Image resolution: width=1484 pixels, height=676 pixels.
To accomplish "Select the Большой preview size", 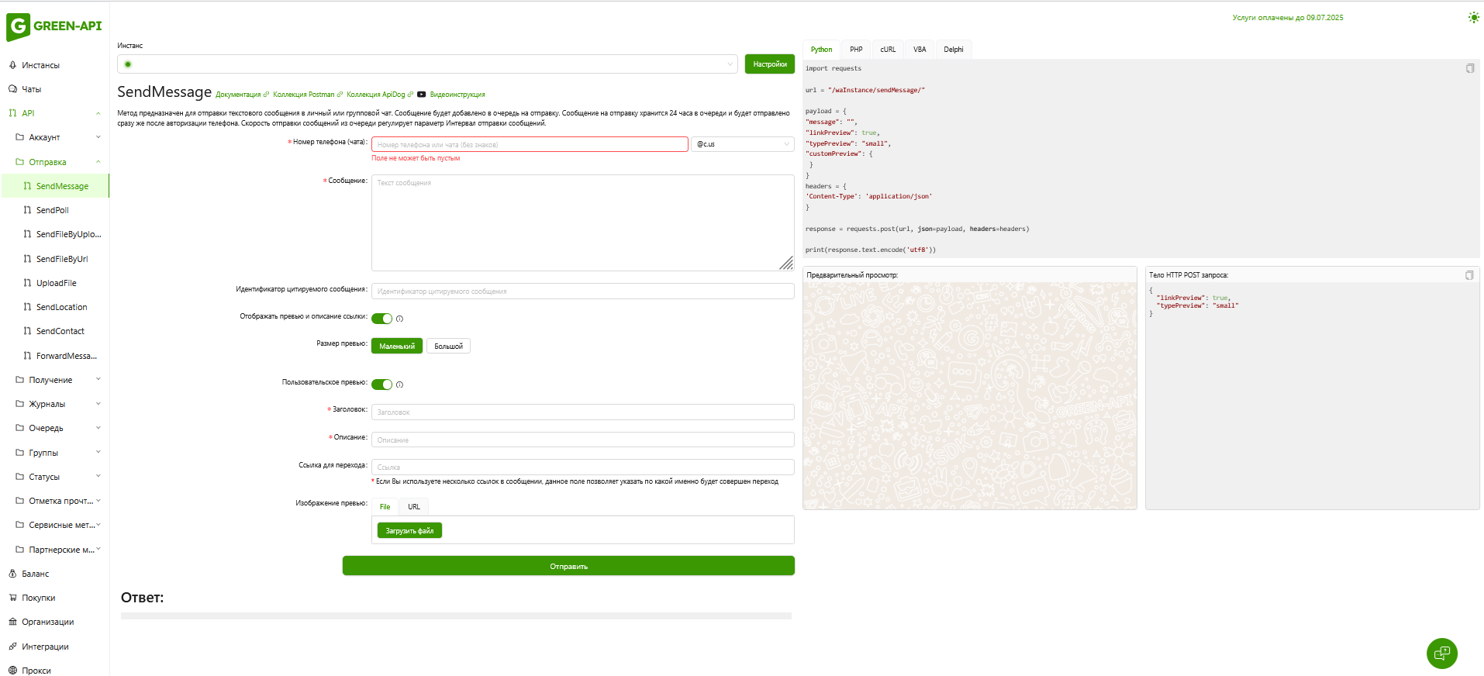I will pyautogui.click(x=448, y=347).
